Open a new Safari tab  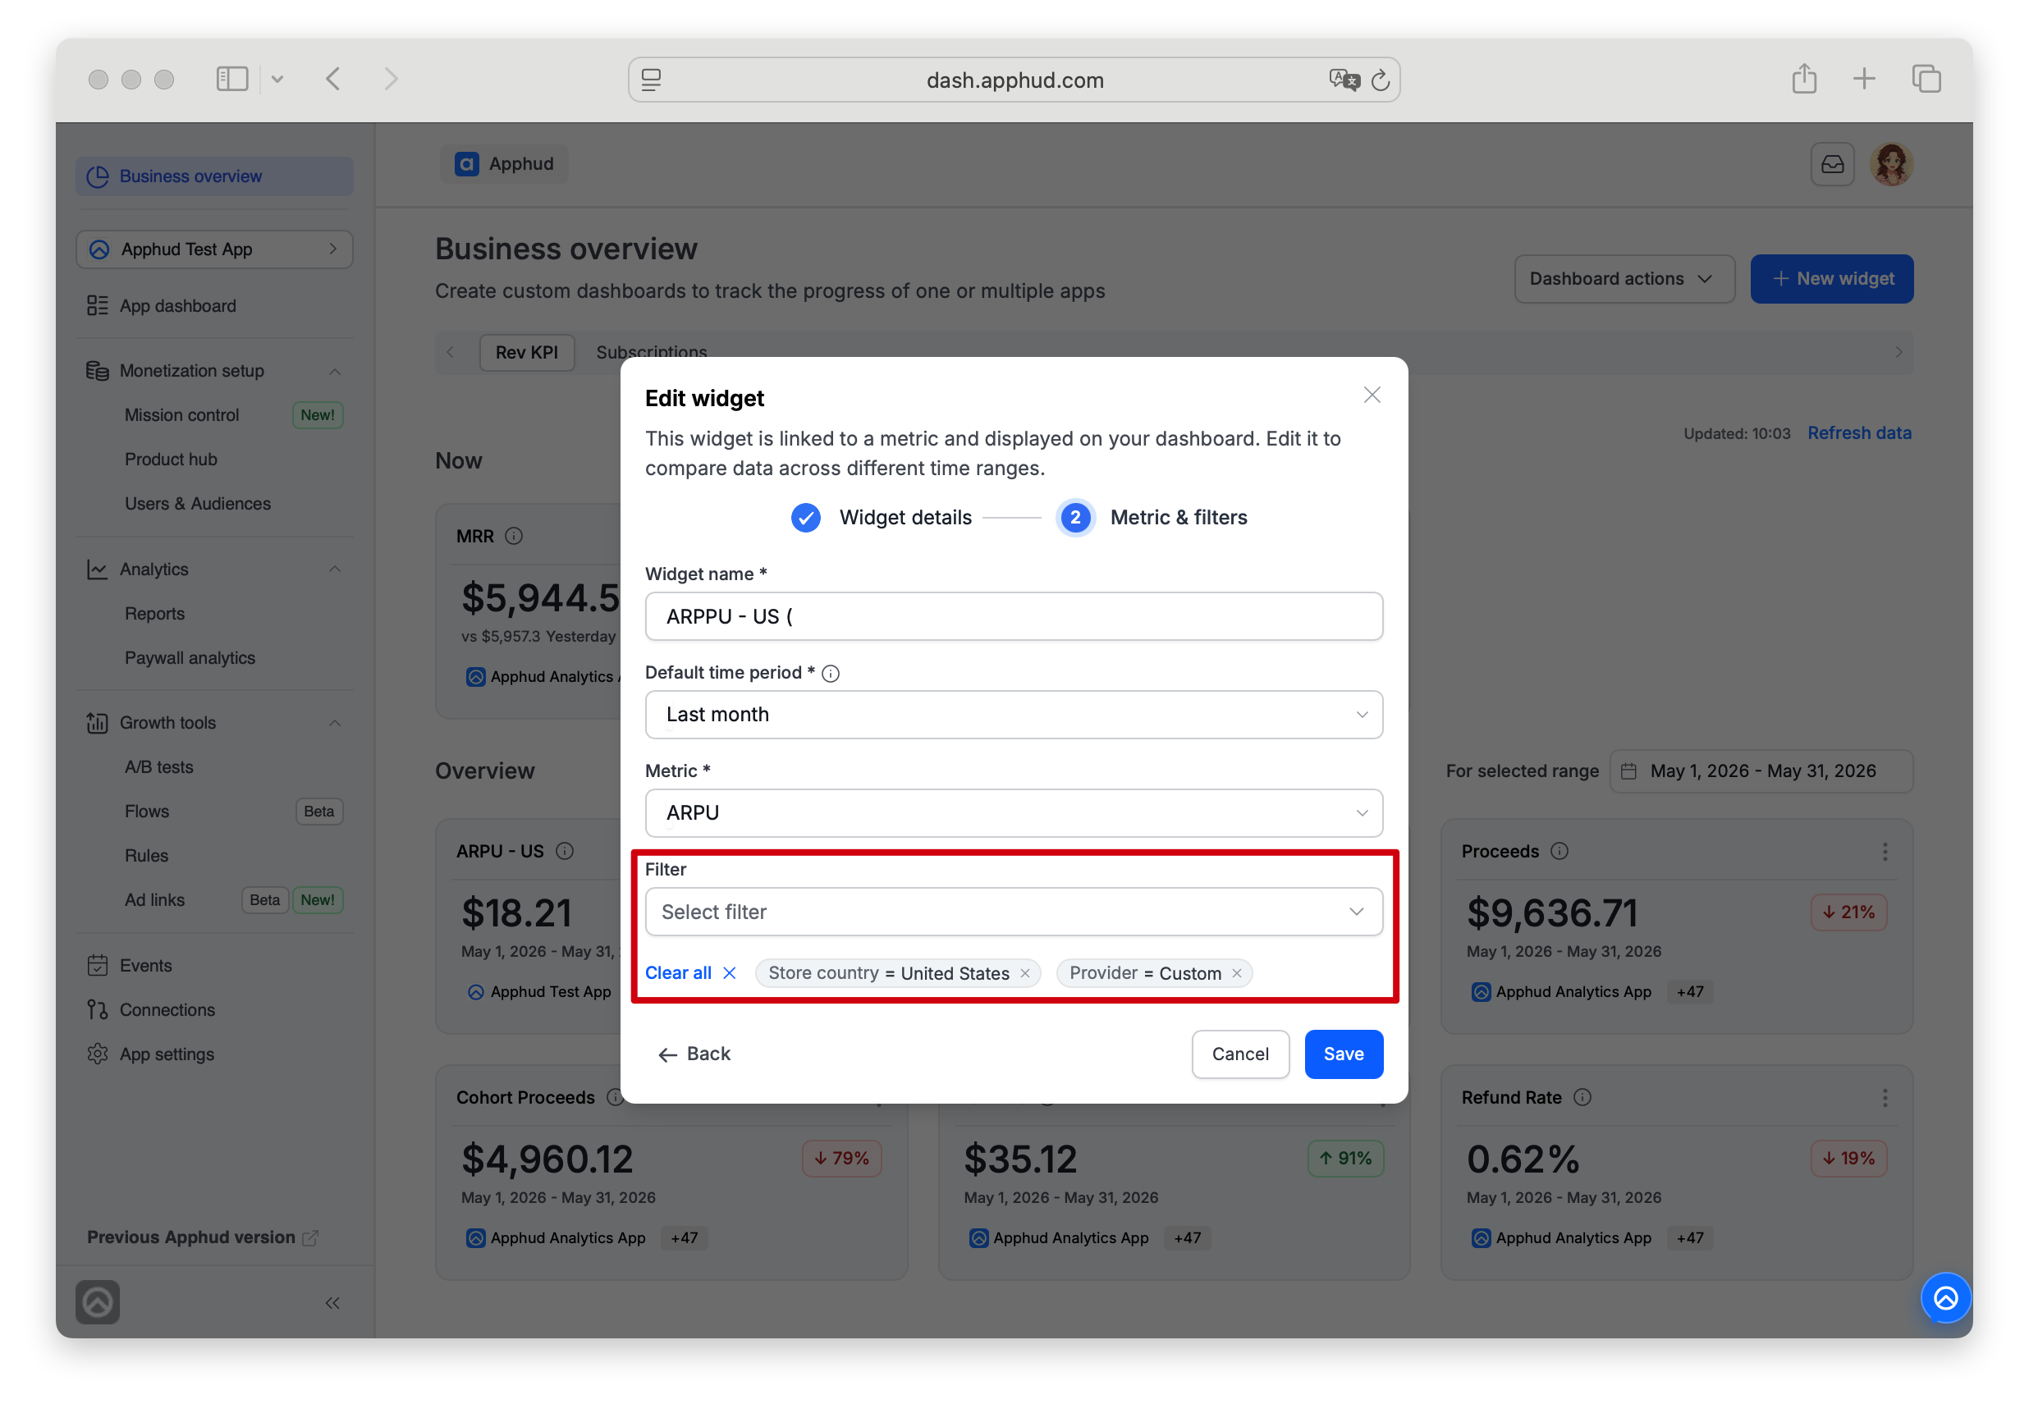pos(1864,79)
